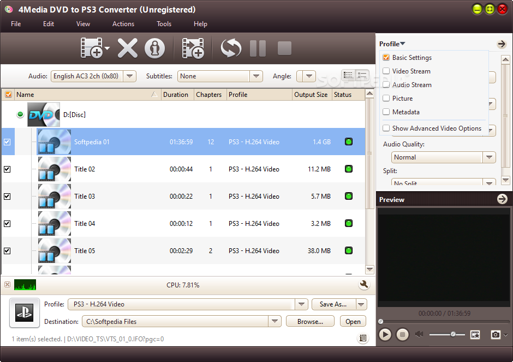Click the Add Profile filmstrip icon
The image size is (513, 362).
pos(193,48)
